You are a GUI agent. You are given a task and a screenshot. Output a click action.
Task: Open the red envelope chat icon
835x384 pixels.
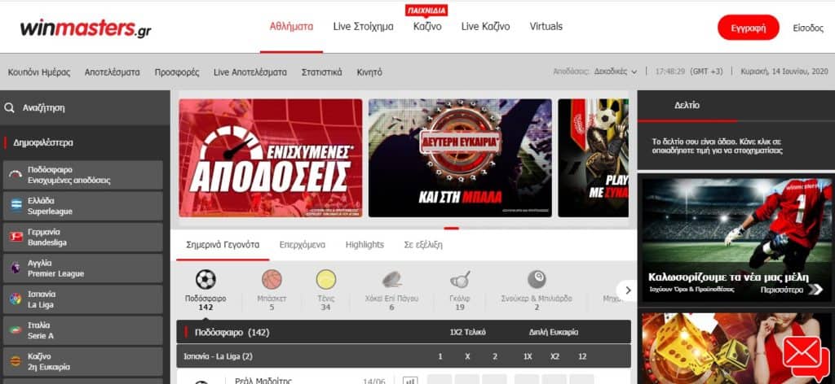806,358
